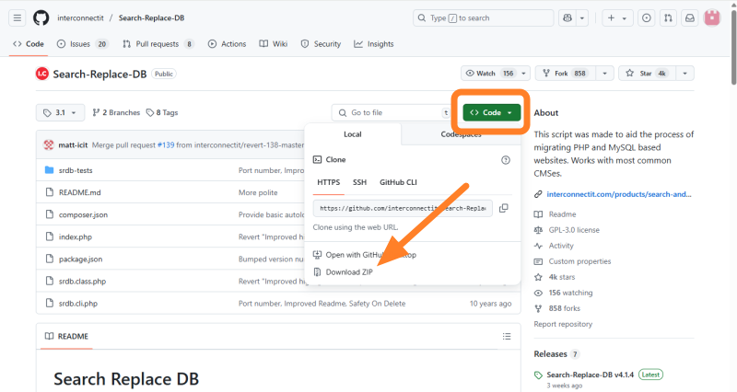Focus the Type / to search field
This screenshot has width=737, height=392.
tap(483, 17)
